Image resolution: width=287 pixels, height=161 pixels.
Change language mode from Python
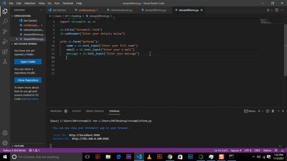[267, 150]
